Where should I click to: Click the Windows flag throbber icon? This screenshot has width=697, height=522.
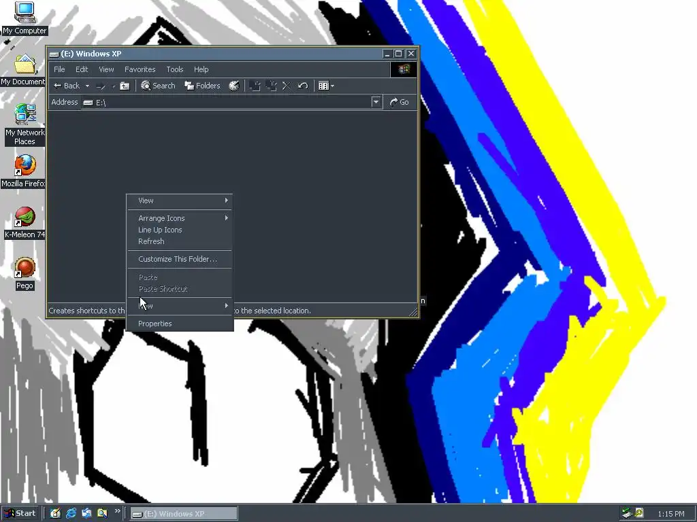click(x=404, y=69)
